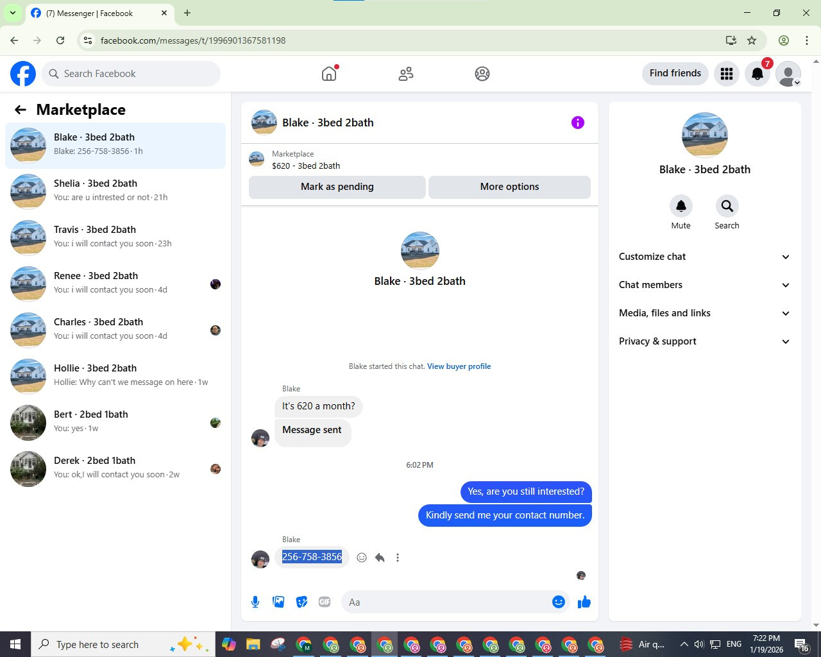Open install app icon in address bar

[x=731, y=40]
